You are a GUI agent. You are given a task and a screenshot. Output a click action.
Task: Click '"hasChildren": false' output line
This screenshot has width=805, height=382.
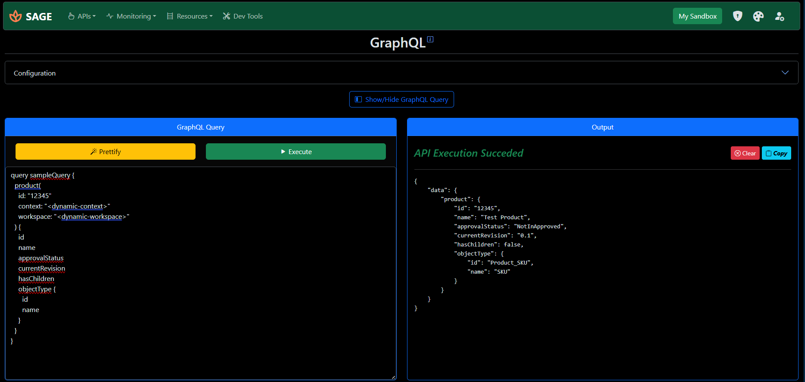pos(489,244)
